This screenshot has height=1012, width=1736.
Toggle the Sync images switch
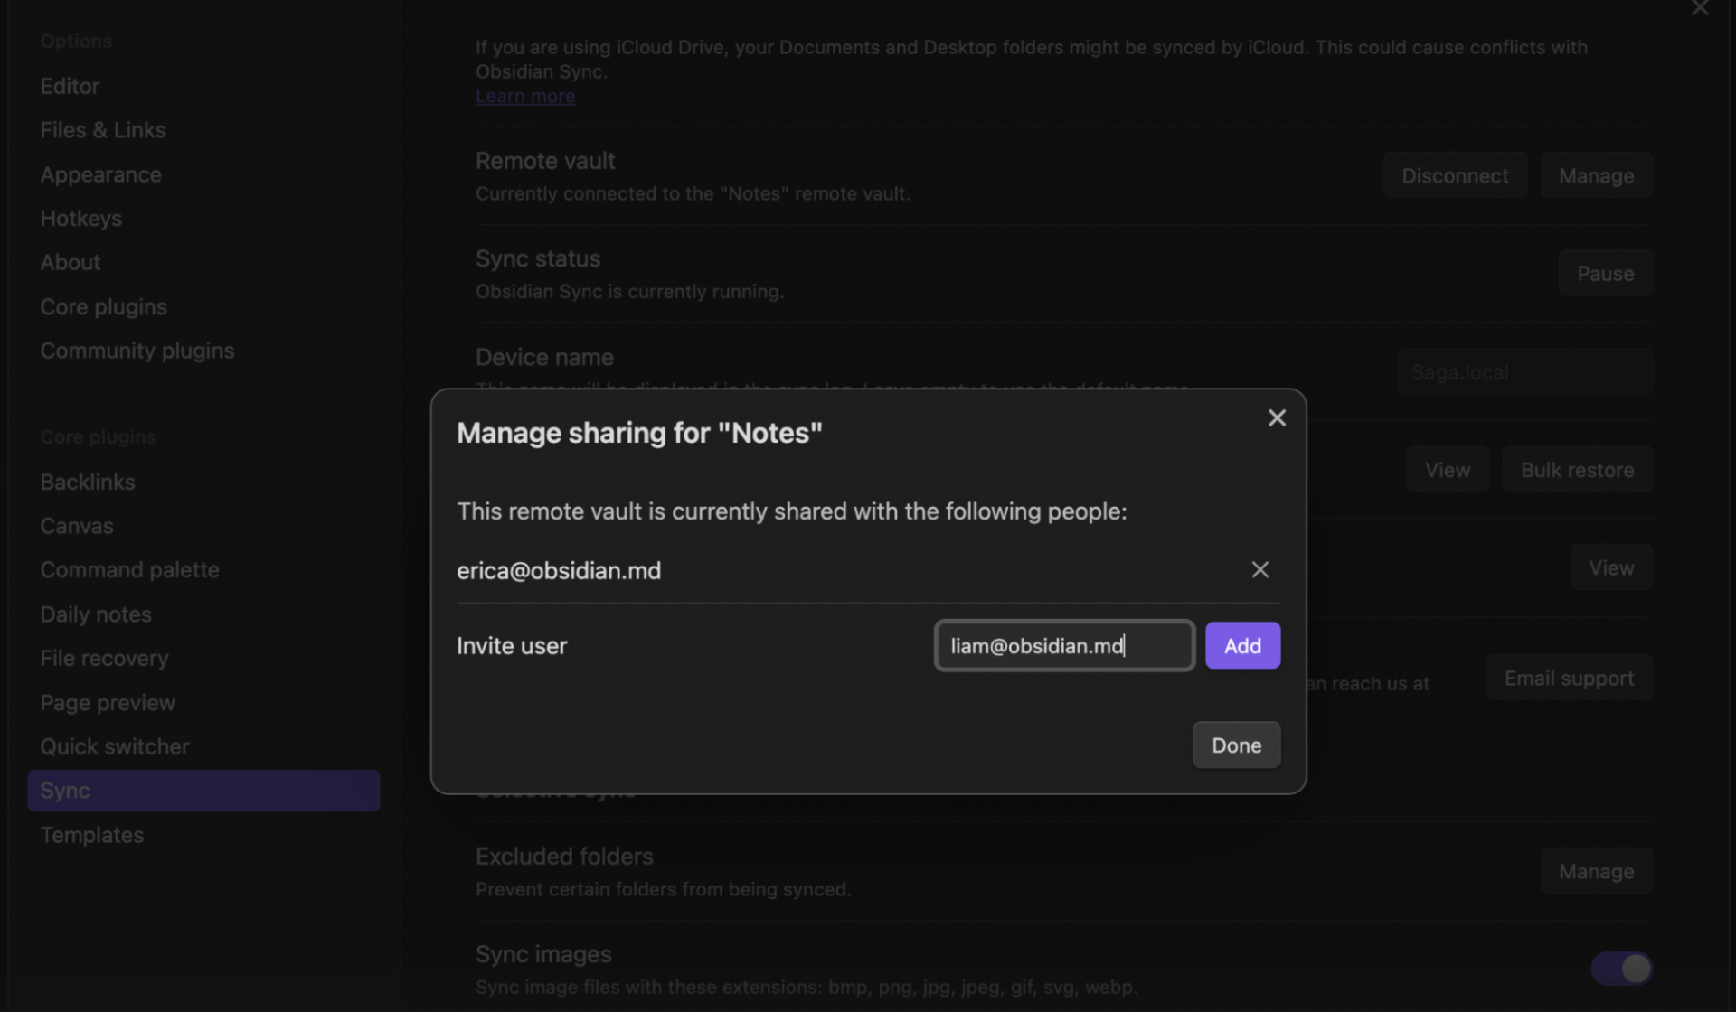[1621, 968]
